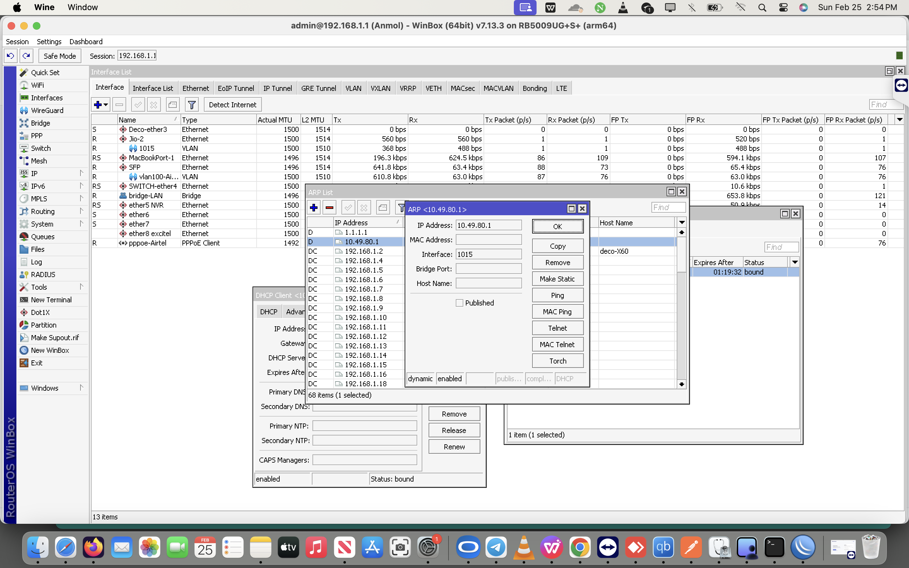Click Make Supout.rif
This screenshot has height=568, width=909.
pos(55,338)
